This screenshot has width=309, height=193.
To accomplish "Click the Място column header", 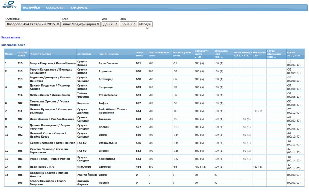I will click(8, 54).
